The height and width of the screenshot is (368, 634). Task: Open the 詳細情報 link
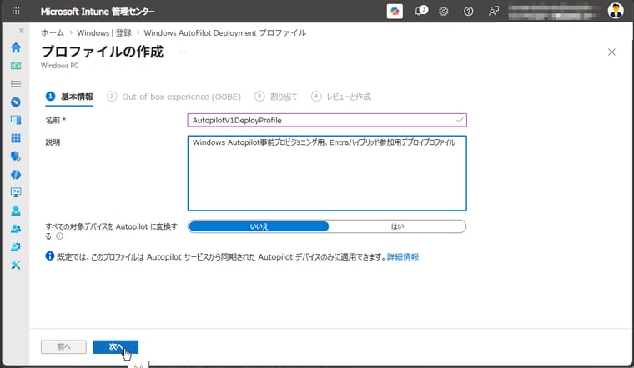pos(403,256)
